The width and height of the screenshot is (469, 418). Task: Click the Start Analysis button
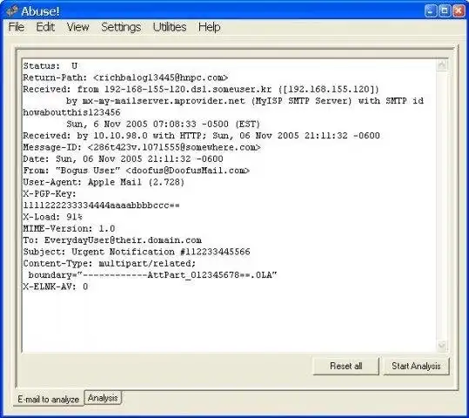(416, 366)
